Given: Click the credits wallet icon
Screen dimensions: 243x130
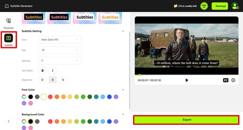Looking at the screenshot, I should coord(175,6).
